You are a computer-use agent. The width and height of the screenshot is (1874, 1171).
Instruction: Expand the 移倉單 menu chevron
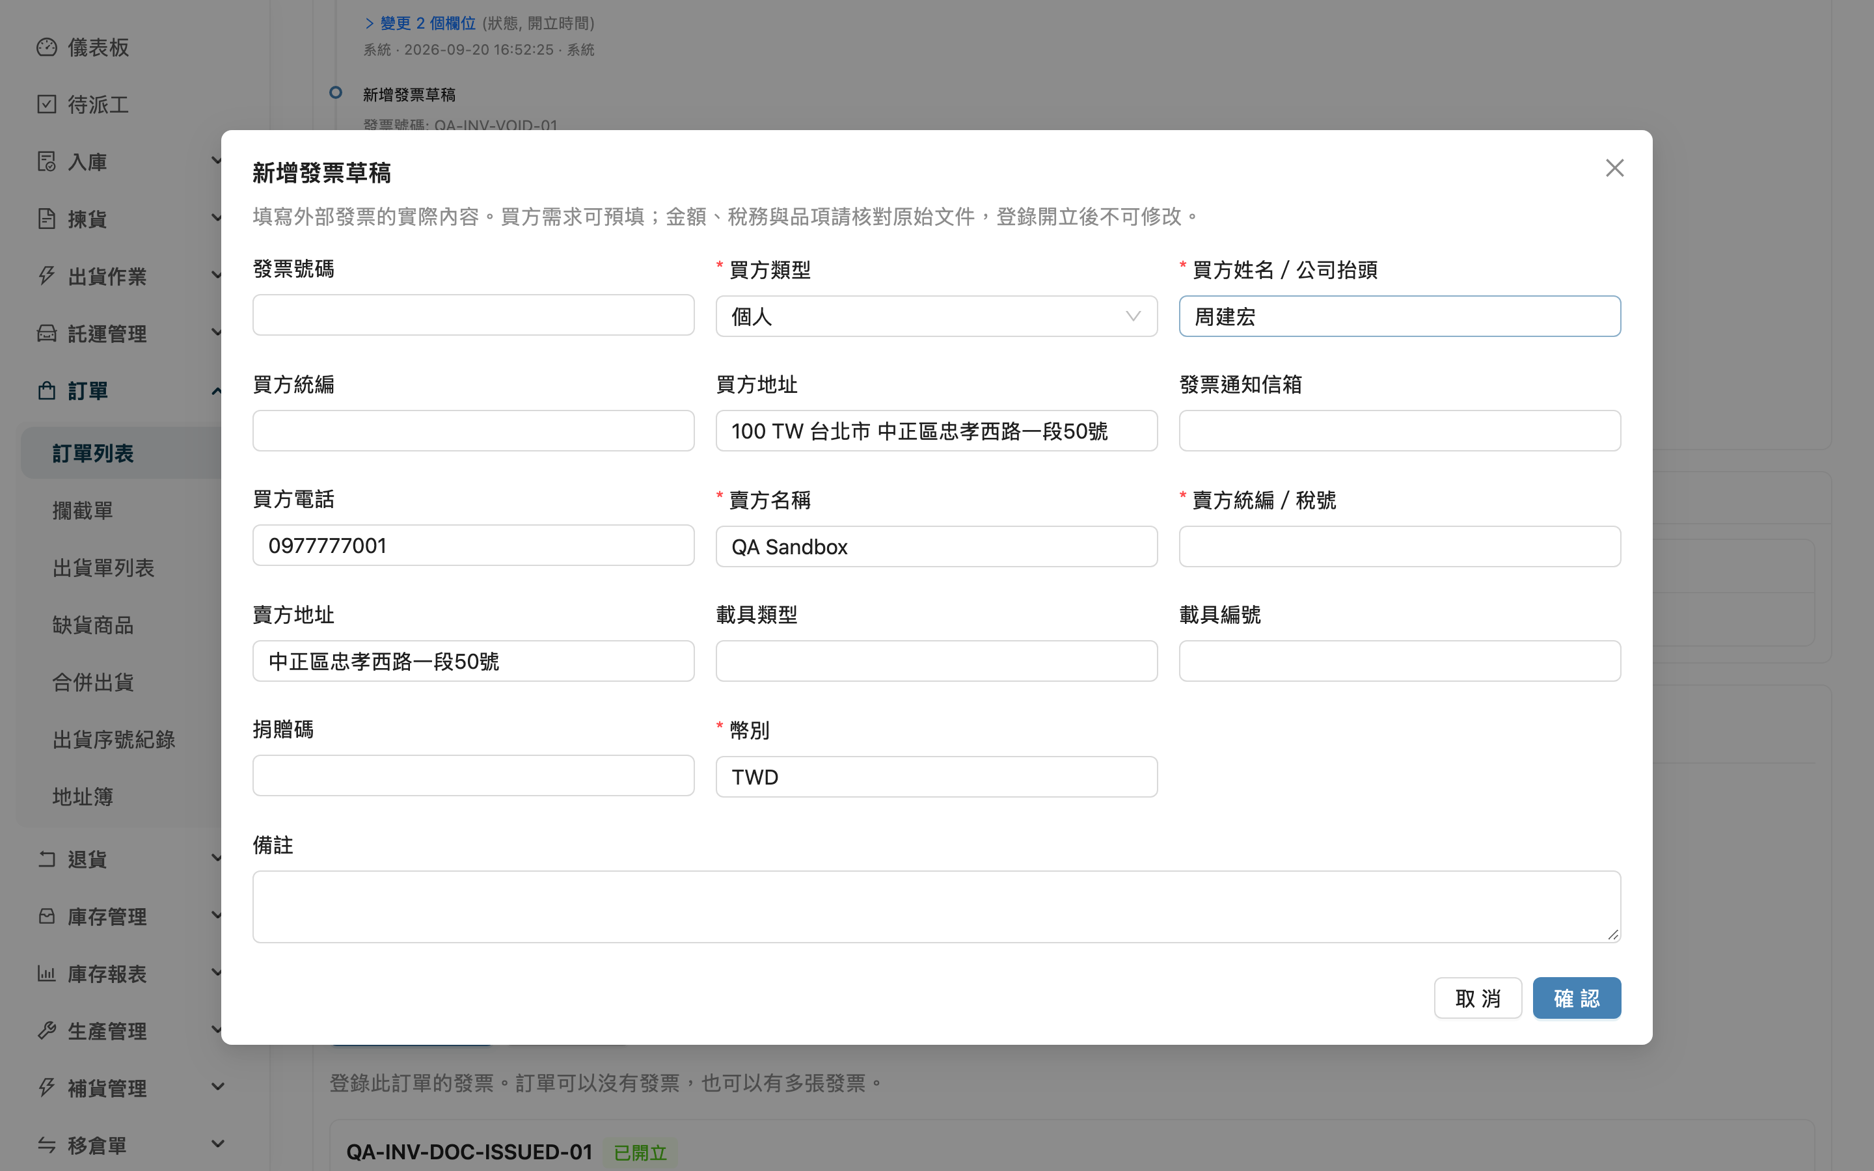pos(217,1144)
